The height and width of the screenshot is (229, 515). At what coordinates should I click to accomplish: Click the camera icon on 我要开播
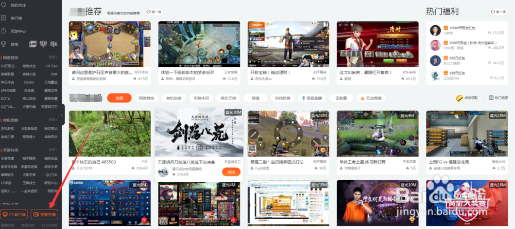36,215
